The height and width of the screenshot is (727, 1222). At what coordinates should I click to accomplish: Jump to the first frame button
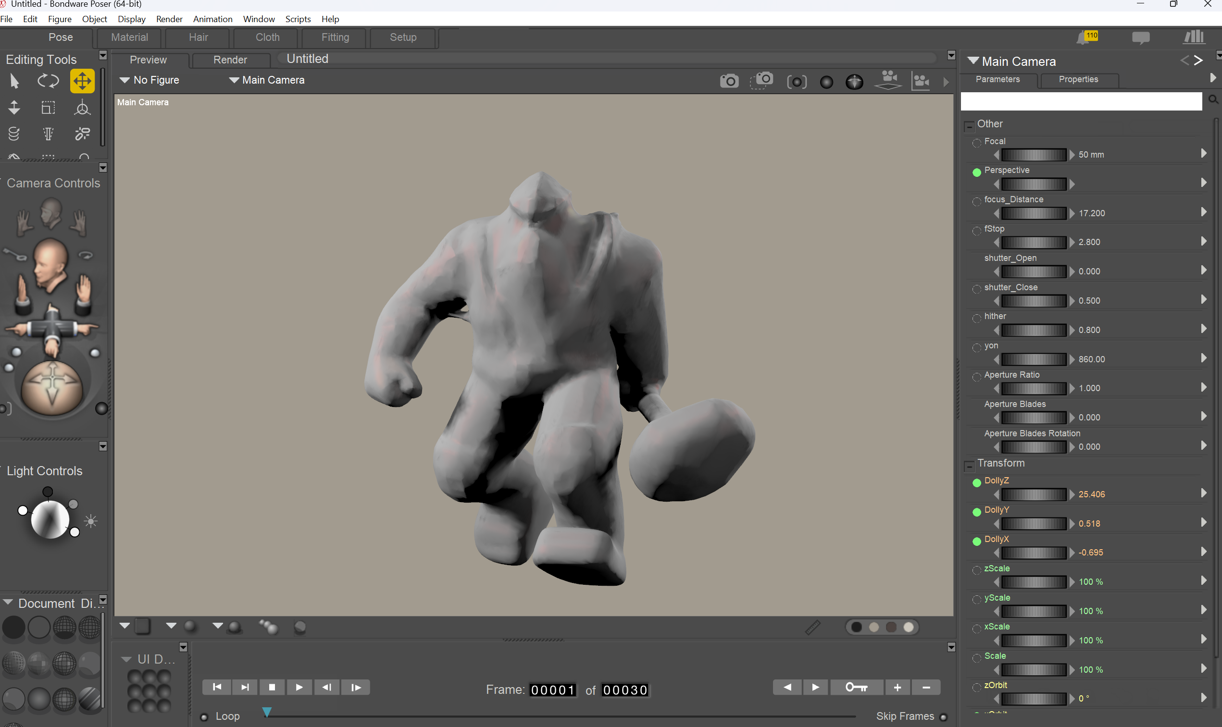click(217, 687)
